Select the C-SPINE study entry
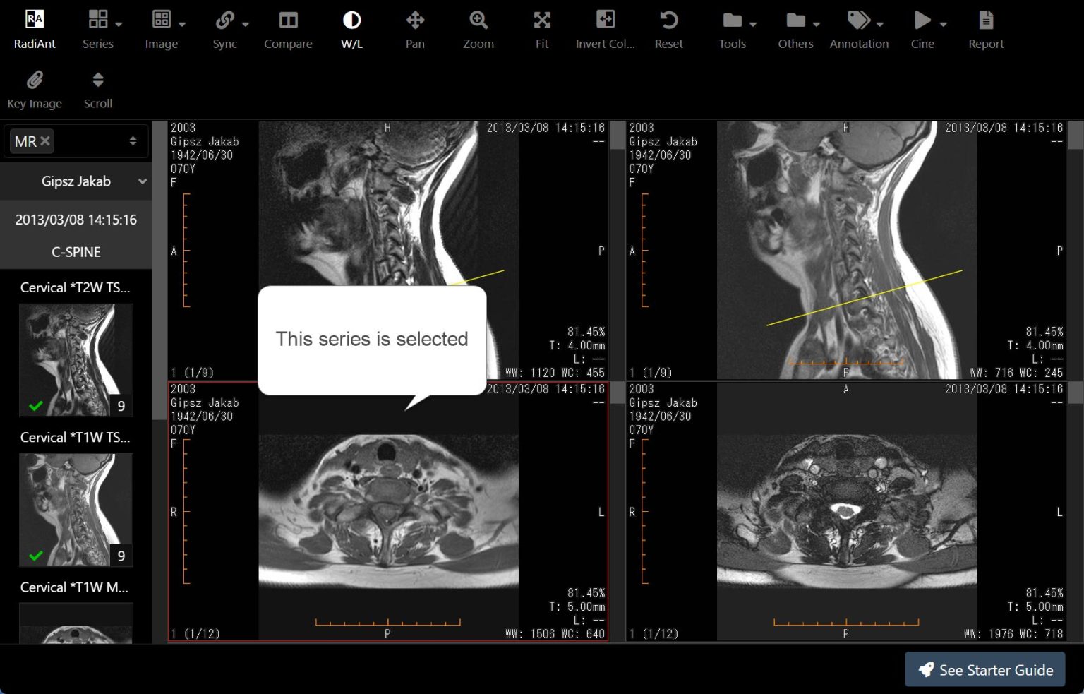 click(x=76, y=251)
